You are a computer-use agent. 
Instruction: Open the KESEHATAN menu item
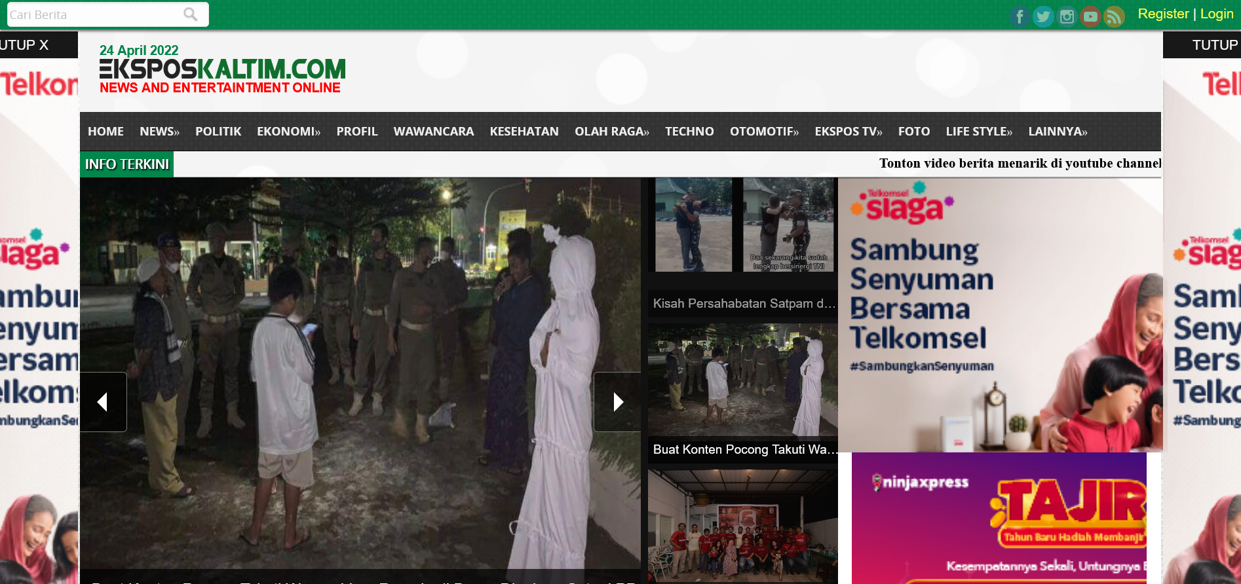pos(524,132)
